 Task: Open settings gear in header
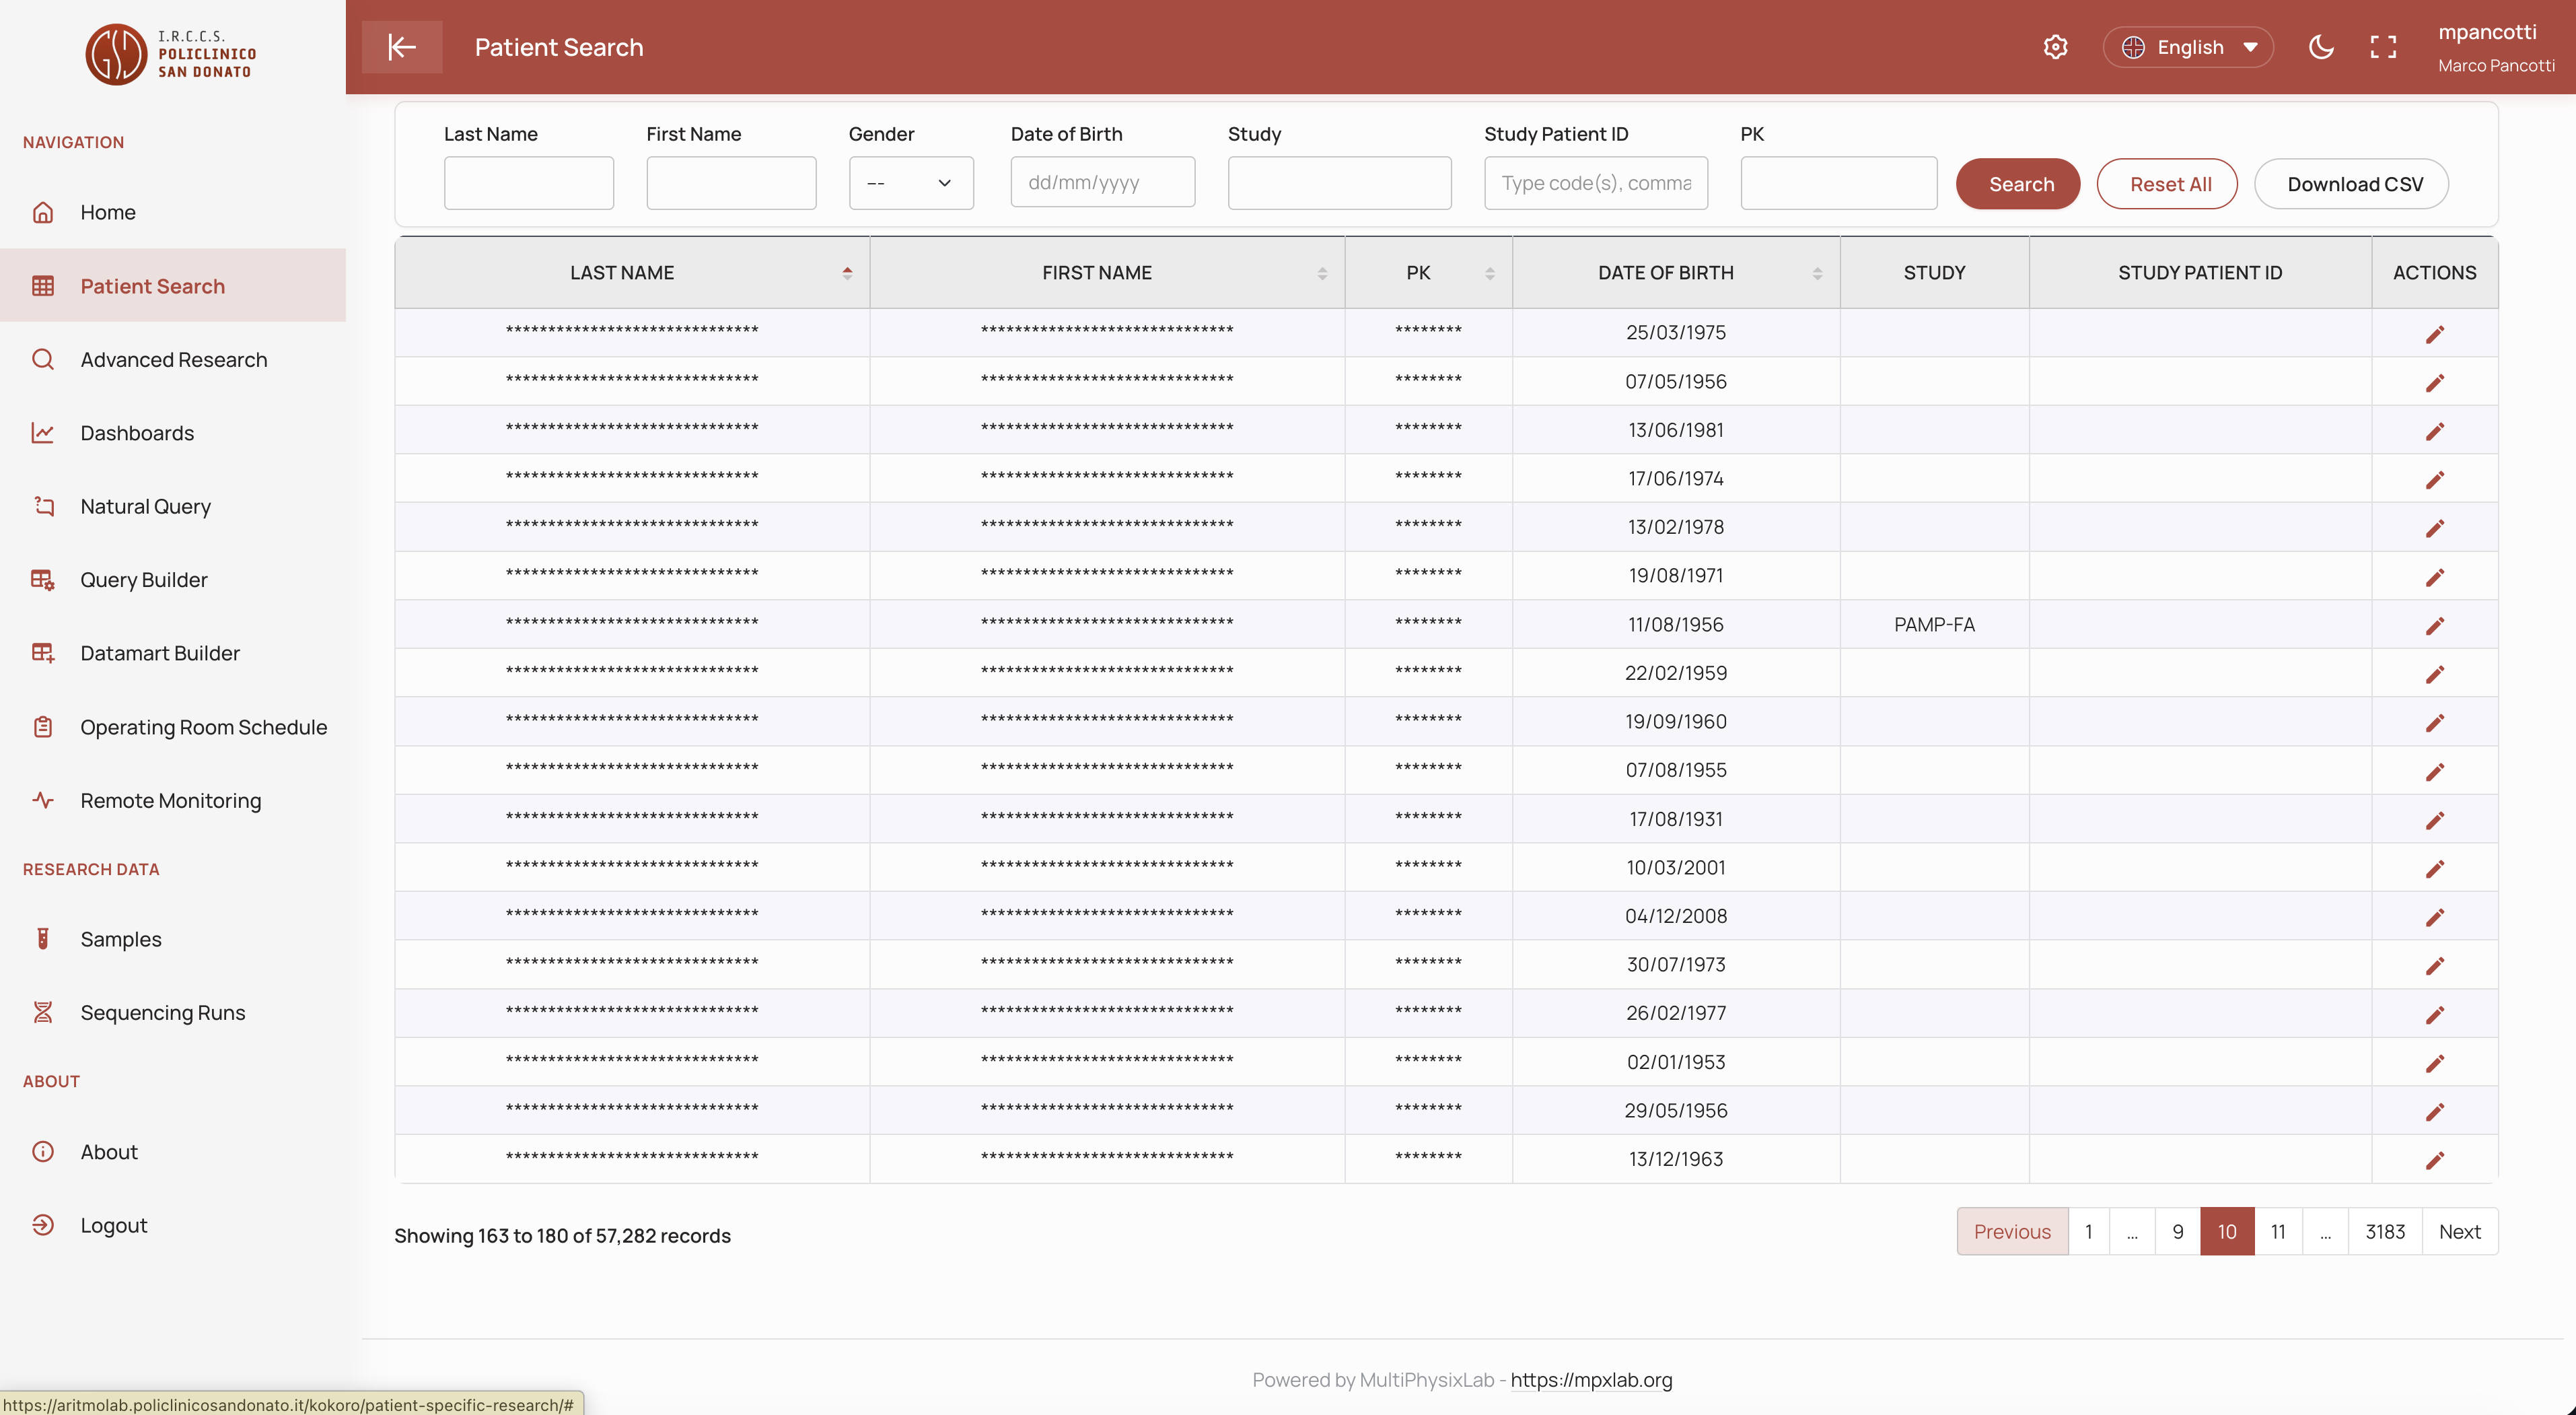click(2055, 47)
